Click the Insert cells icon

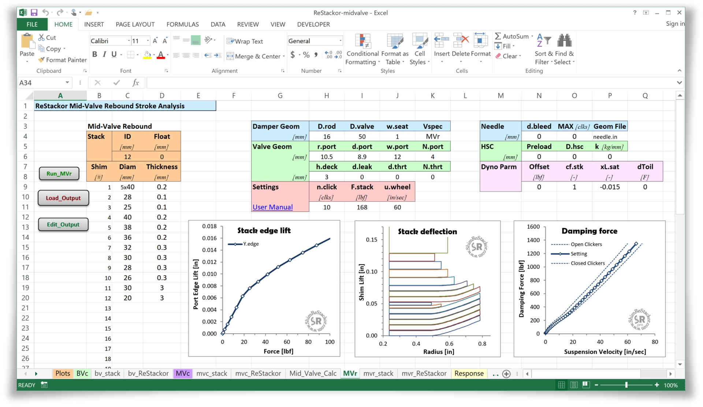click(441, 40)
